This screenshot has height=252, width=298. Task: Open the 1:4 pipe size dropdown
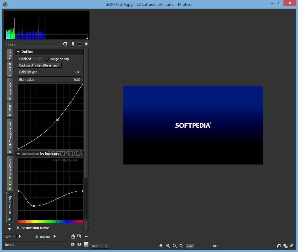[10, 237]
